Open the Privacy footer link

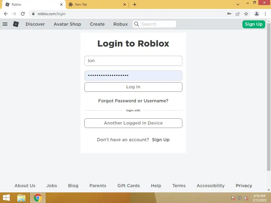click(x=244, y=186)
